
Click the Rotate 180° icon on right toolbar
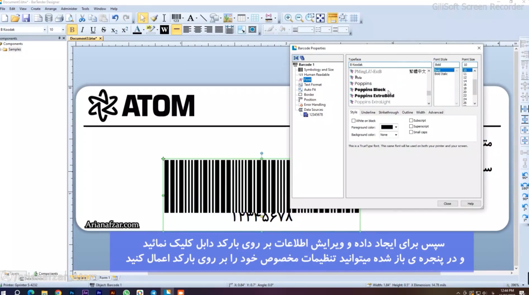pos(525,186)
